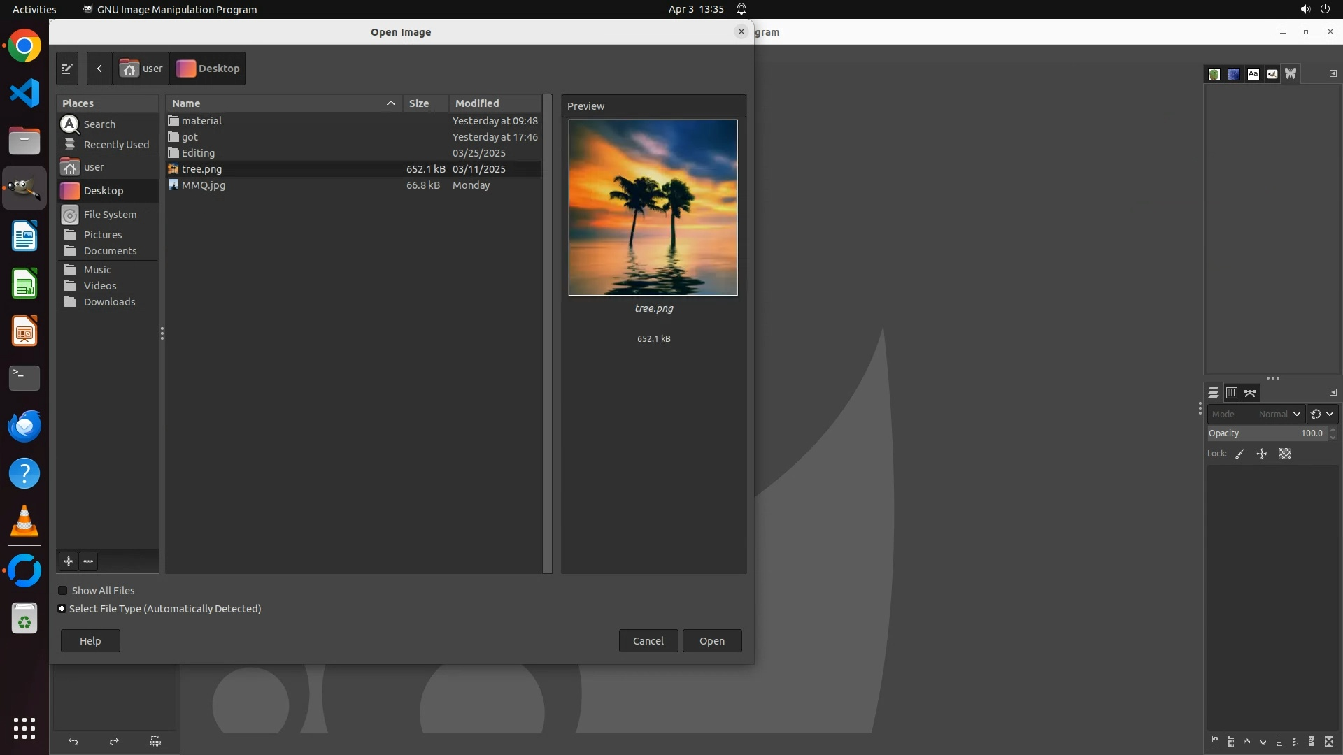Add bookmark with the plus icon
Image resolution: width=1343 pixels, height=755 pixels.
click(x=69, y=561)
